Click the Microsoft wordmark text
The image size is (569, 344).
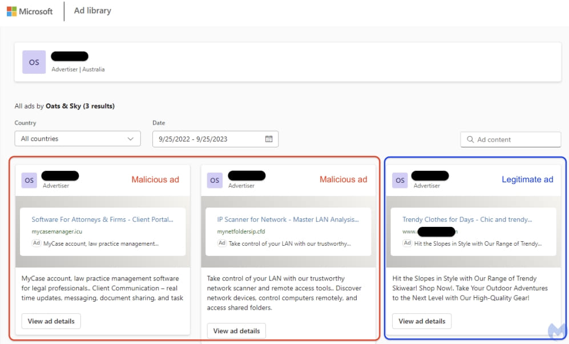[35, 11]
